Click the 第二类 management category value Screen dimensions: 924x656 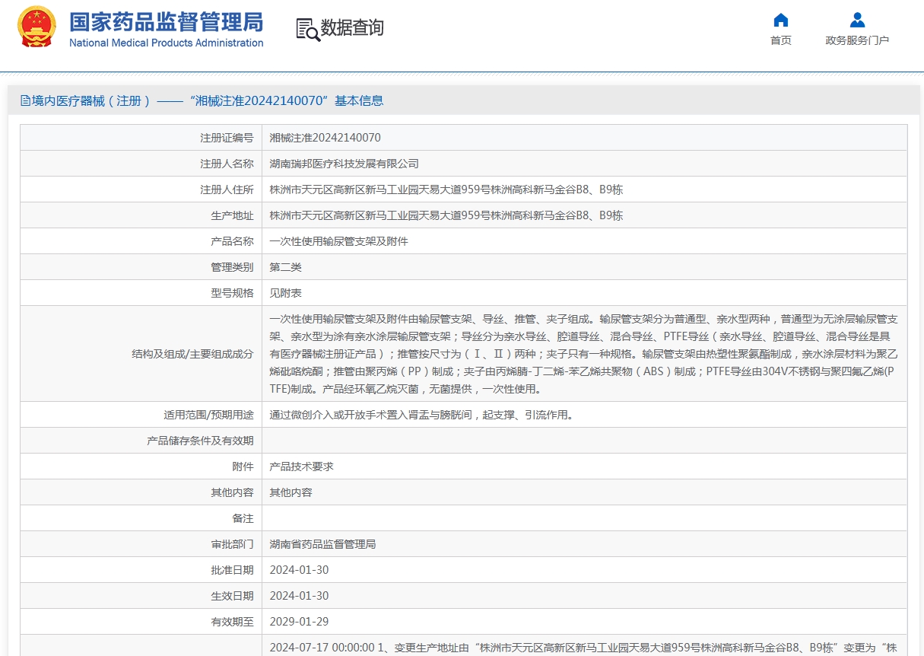point(286,267)
